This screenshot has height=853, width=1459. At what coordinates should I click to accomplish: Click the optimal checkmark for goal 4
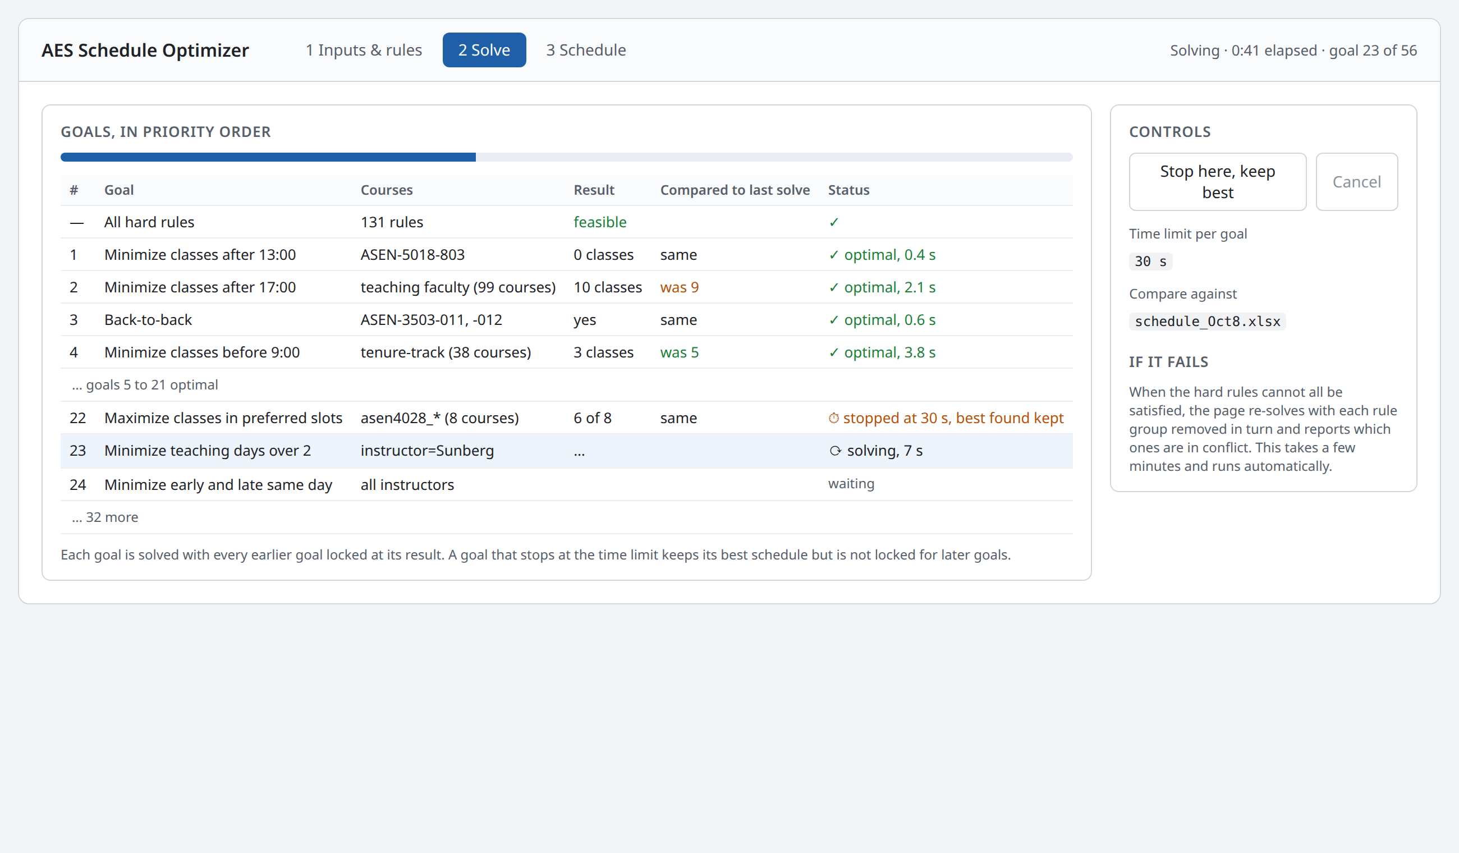(x=834, y=352)
